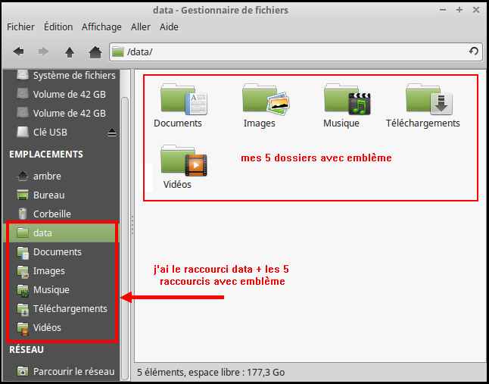Open the Affichage menu
Screen dimensions: 489x384
101,27
